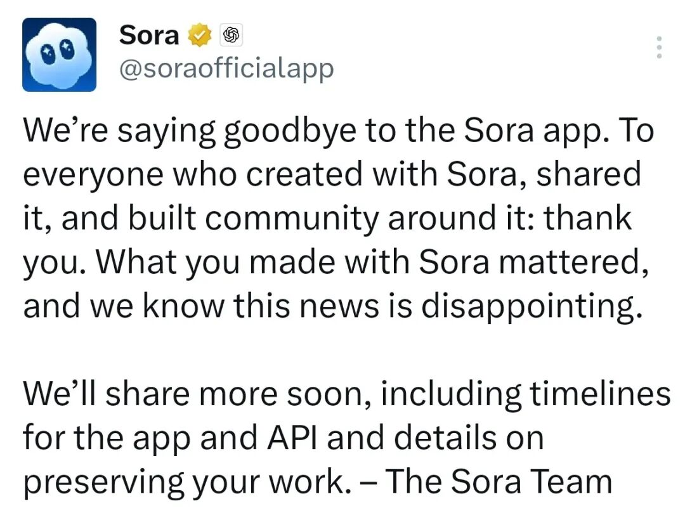Click the Sora cloud profile avatar
The image size is (685, 513).
59,55
